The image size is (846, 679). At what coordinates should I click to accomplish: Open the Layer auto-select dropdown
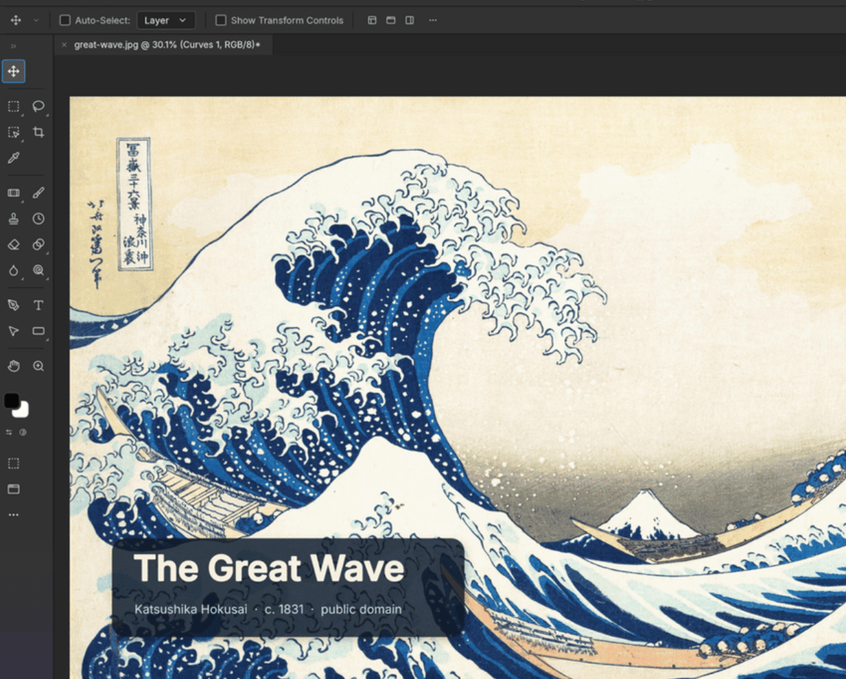166,21
